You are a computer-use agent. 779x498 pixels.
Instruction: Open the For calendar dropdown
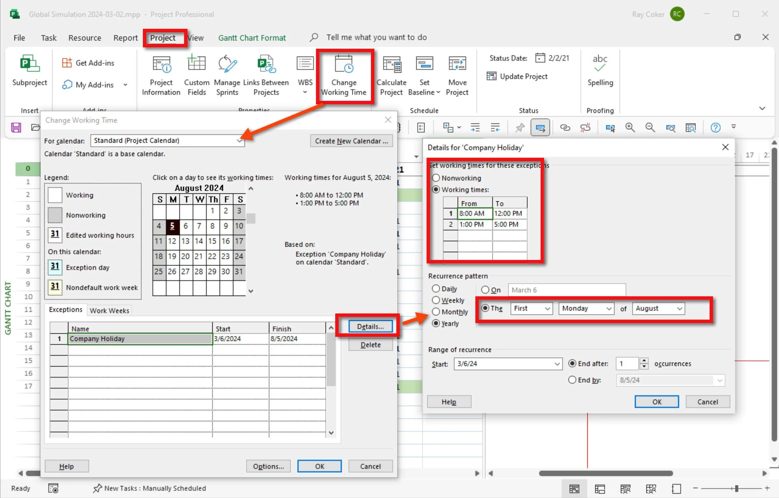pyautogui.click(x=239, y=141)
